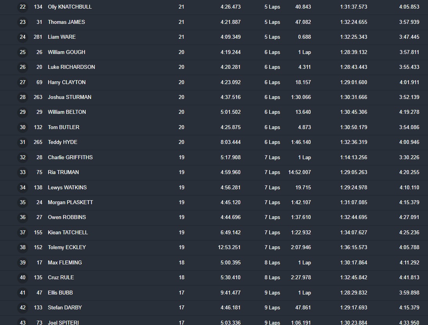This screenshot has width=428, height=325.
Task: Click Luke RICHARDSON's name
Action: pos(71,67)
